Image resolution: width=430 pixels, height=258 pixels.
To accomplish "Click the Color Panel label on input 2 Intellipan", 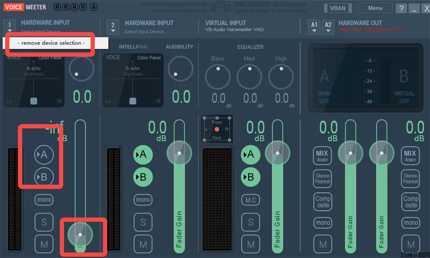I will [x=149, y=58].
